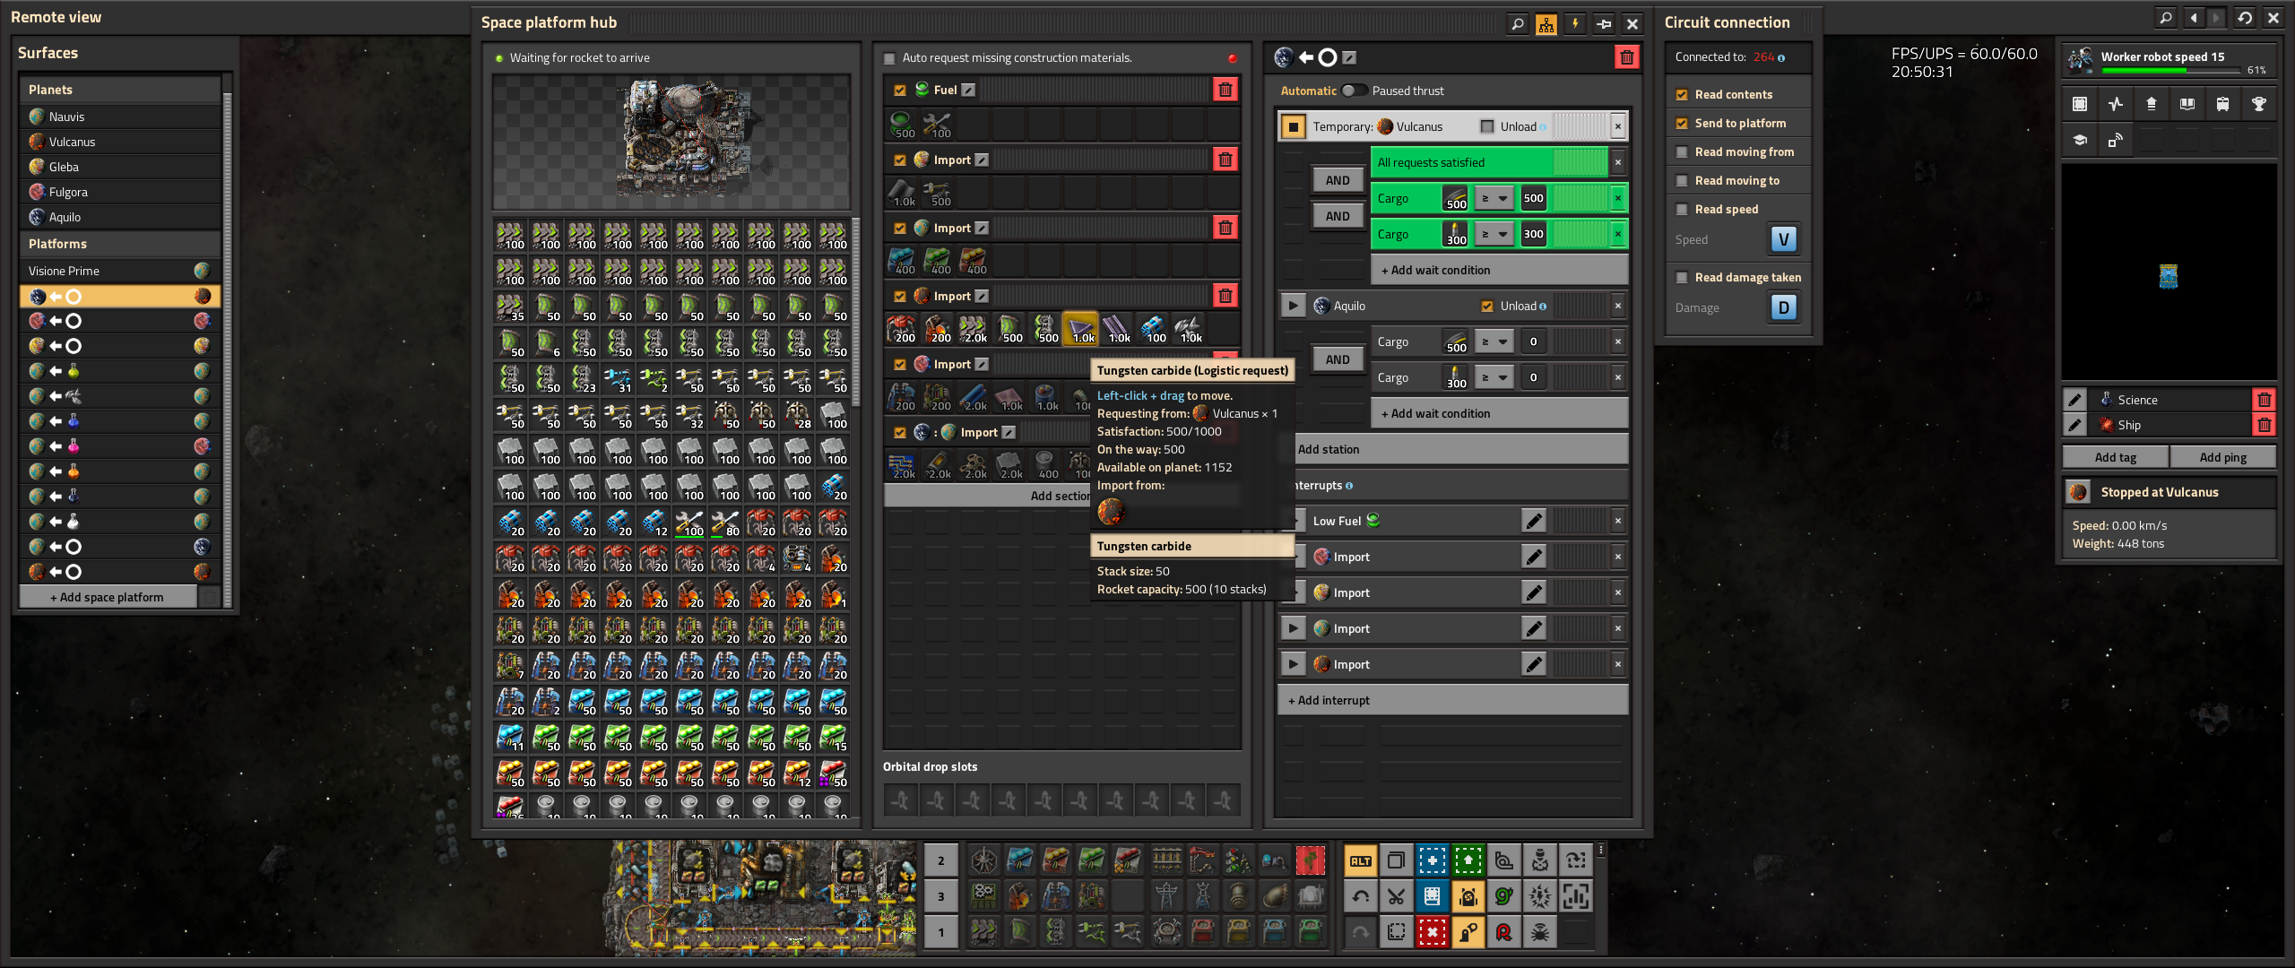Delete the Science map tag

[2265, 401]
